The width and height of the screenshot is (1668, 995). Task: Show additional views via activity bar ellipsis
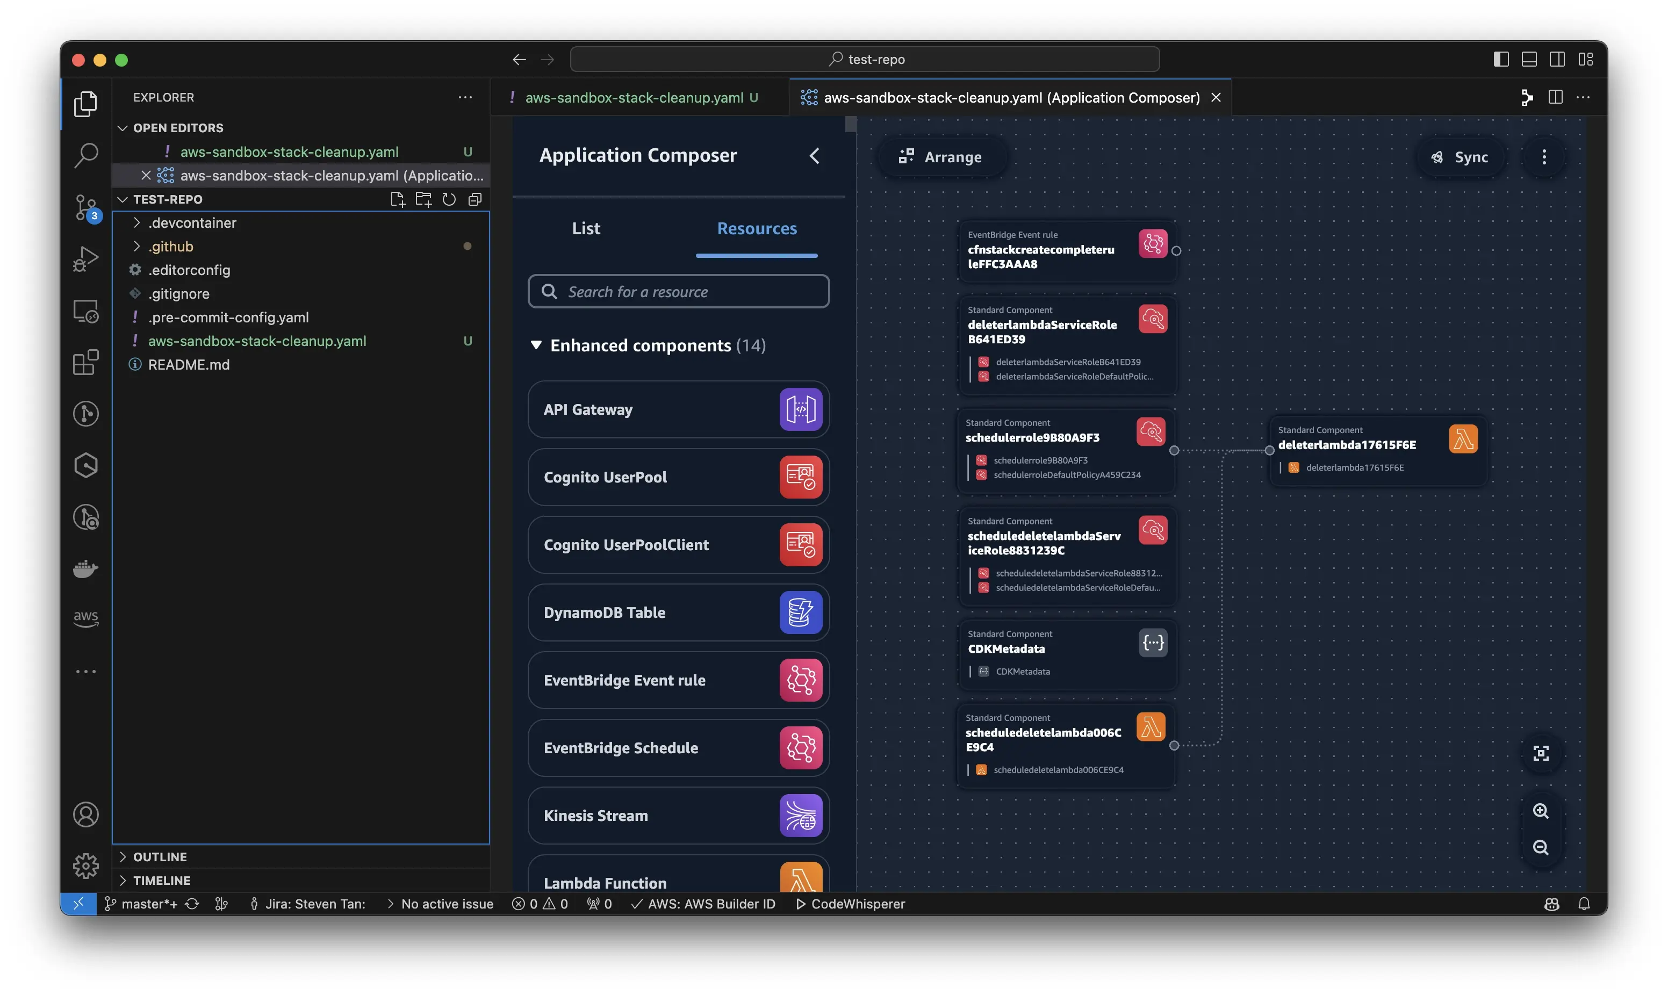(86, 671)
